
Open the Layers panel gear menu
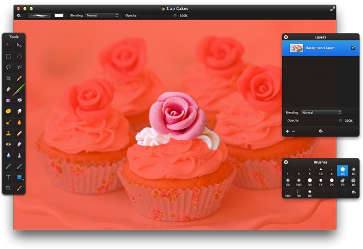click(321, 131)
